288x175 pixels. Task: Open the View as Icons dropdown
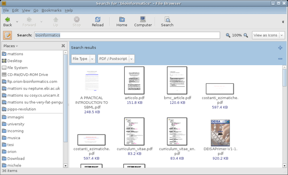268,35
